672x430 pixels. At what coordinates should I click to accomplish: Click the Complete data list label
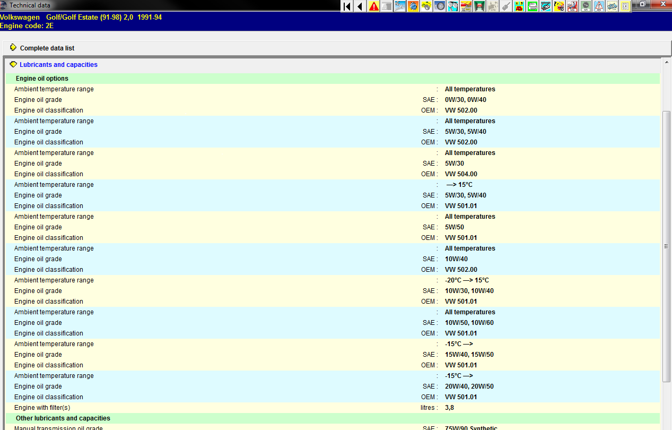[x=47, y=48]
